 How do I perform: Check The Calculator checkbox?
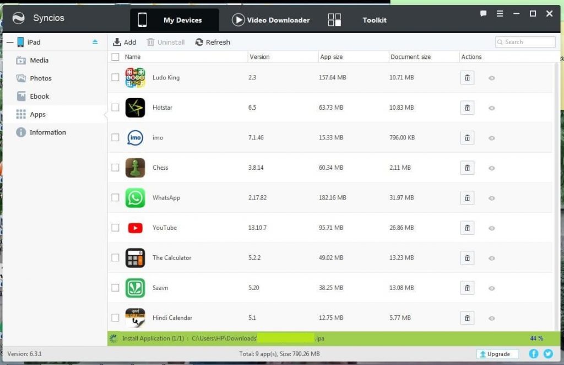pos(115,257)
